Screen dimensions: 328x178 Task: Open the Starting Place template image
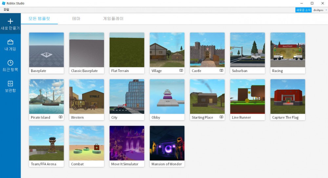(x=207, y=97)
